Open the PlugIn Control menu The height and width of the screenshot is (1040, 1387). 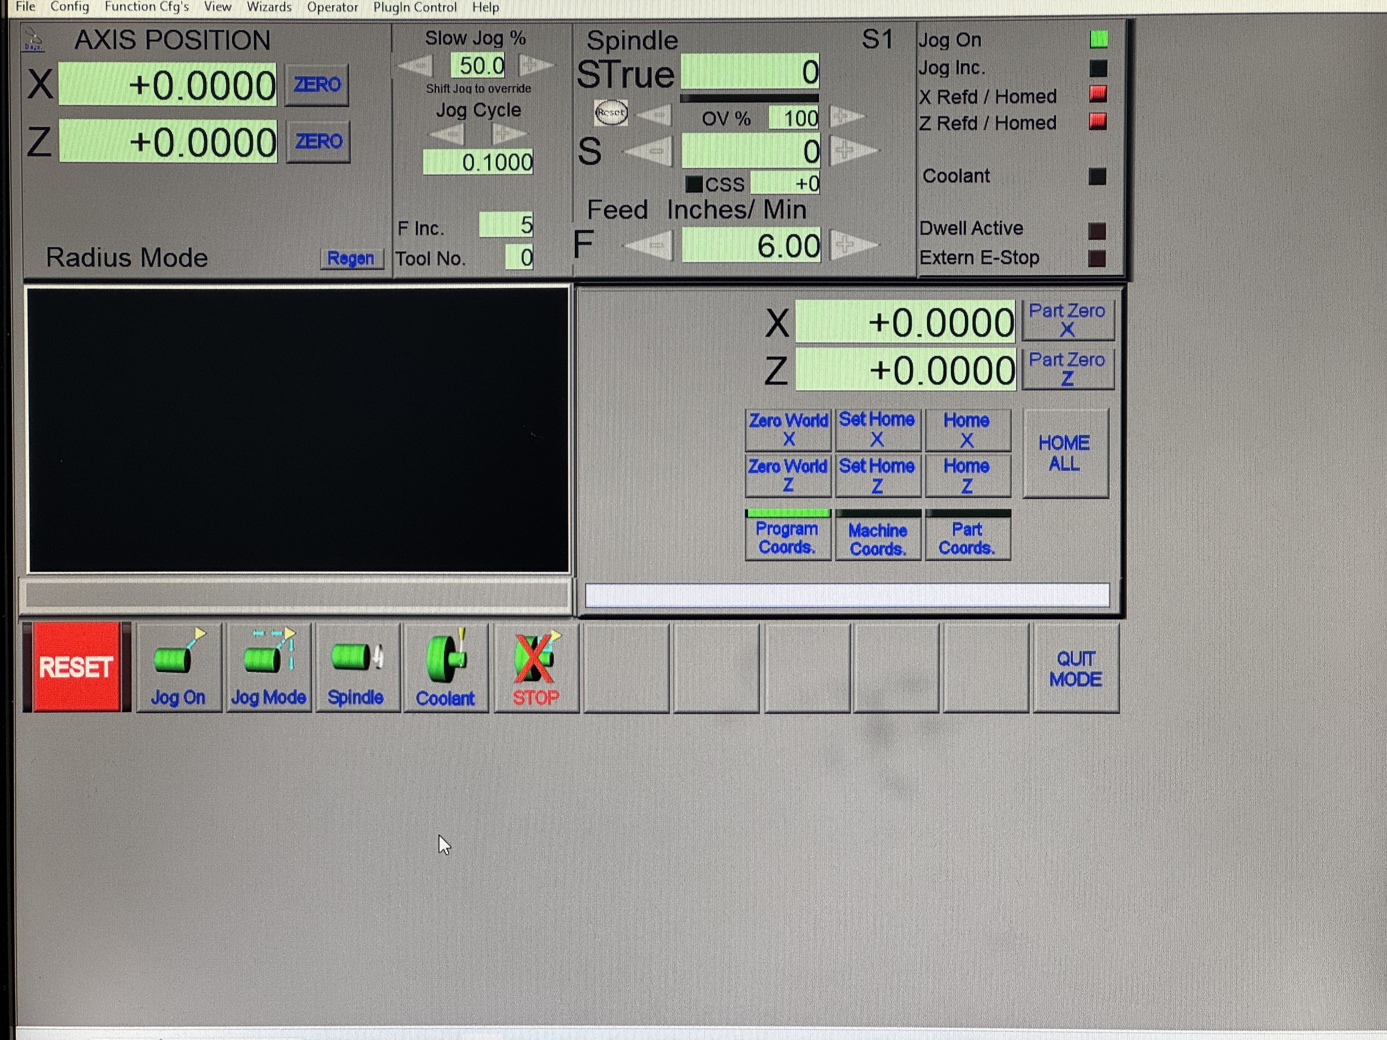click(415, 7)
